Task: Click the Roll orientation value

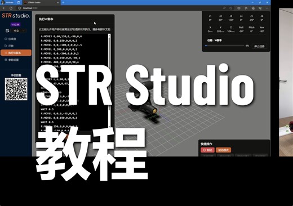Action: click(241, 32)
